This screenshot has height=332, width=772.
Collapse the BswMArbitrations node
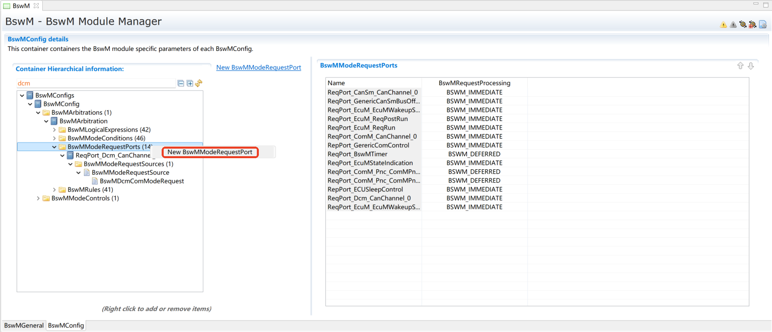tap(38, 113)
